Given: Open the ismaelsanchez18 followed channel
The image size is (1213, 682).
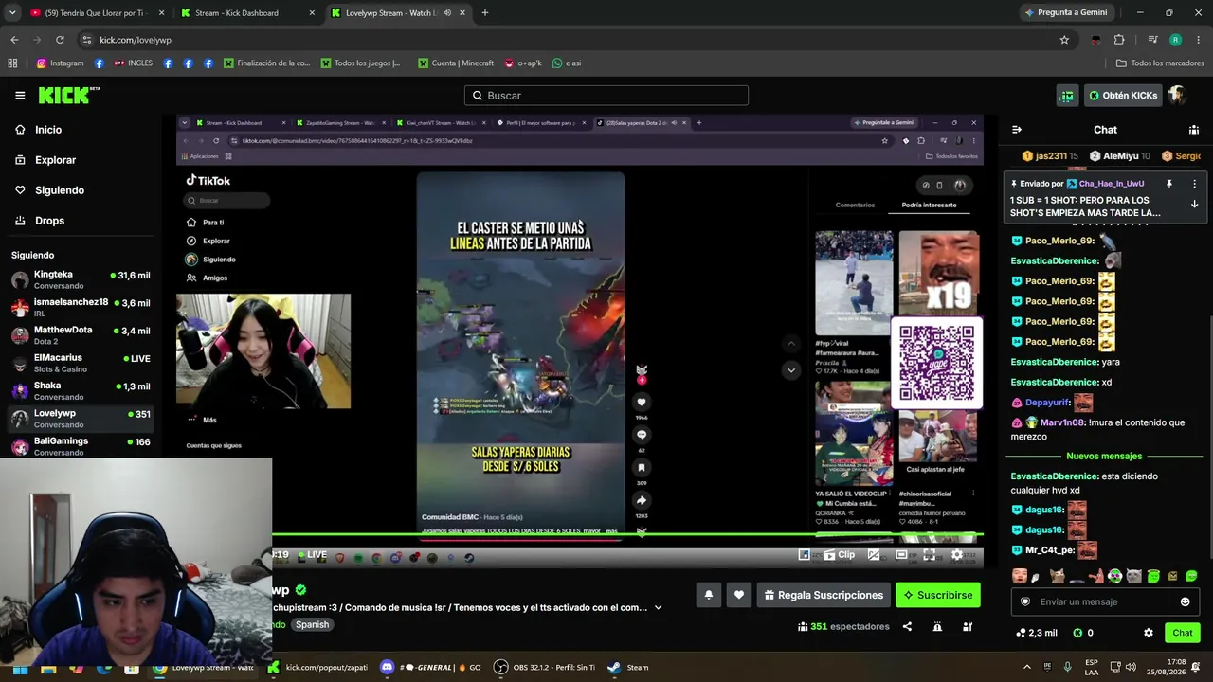Looking at the screenshot, I should click(81, 307).
